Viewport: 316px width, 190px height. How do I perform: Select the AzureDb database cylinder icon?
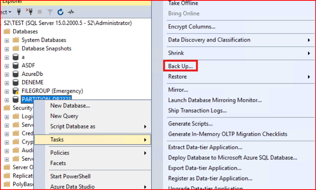15,74
